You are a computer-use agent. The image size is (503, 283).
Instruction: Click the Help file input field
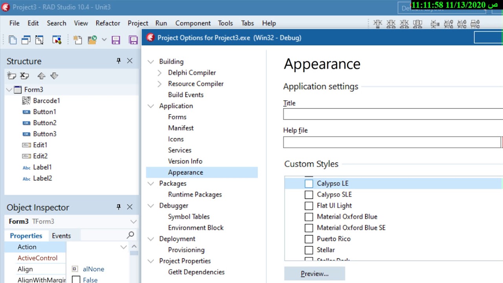pyautogui.click(x=392, y=142)
